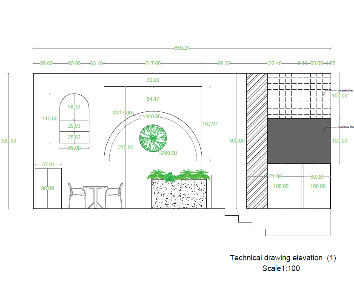Click the 58.65 dimension label
Screen dimensions: 354x288
[46, 63]
